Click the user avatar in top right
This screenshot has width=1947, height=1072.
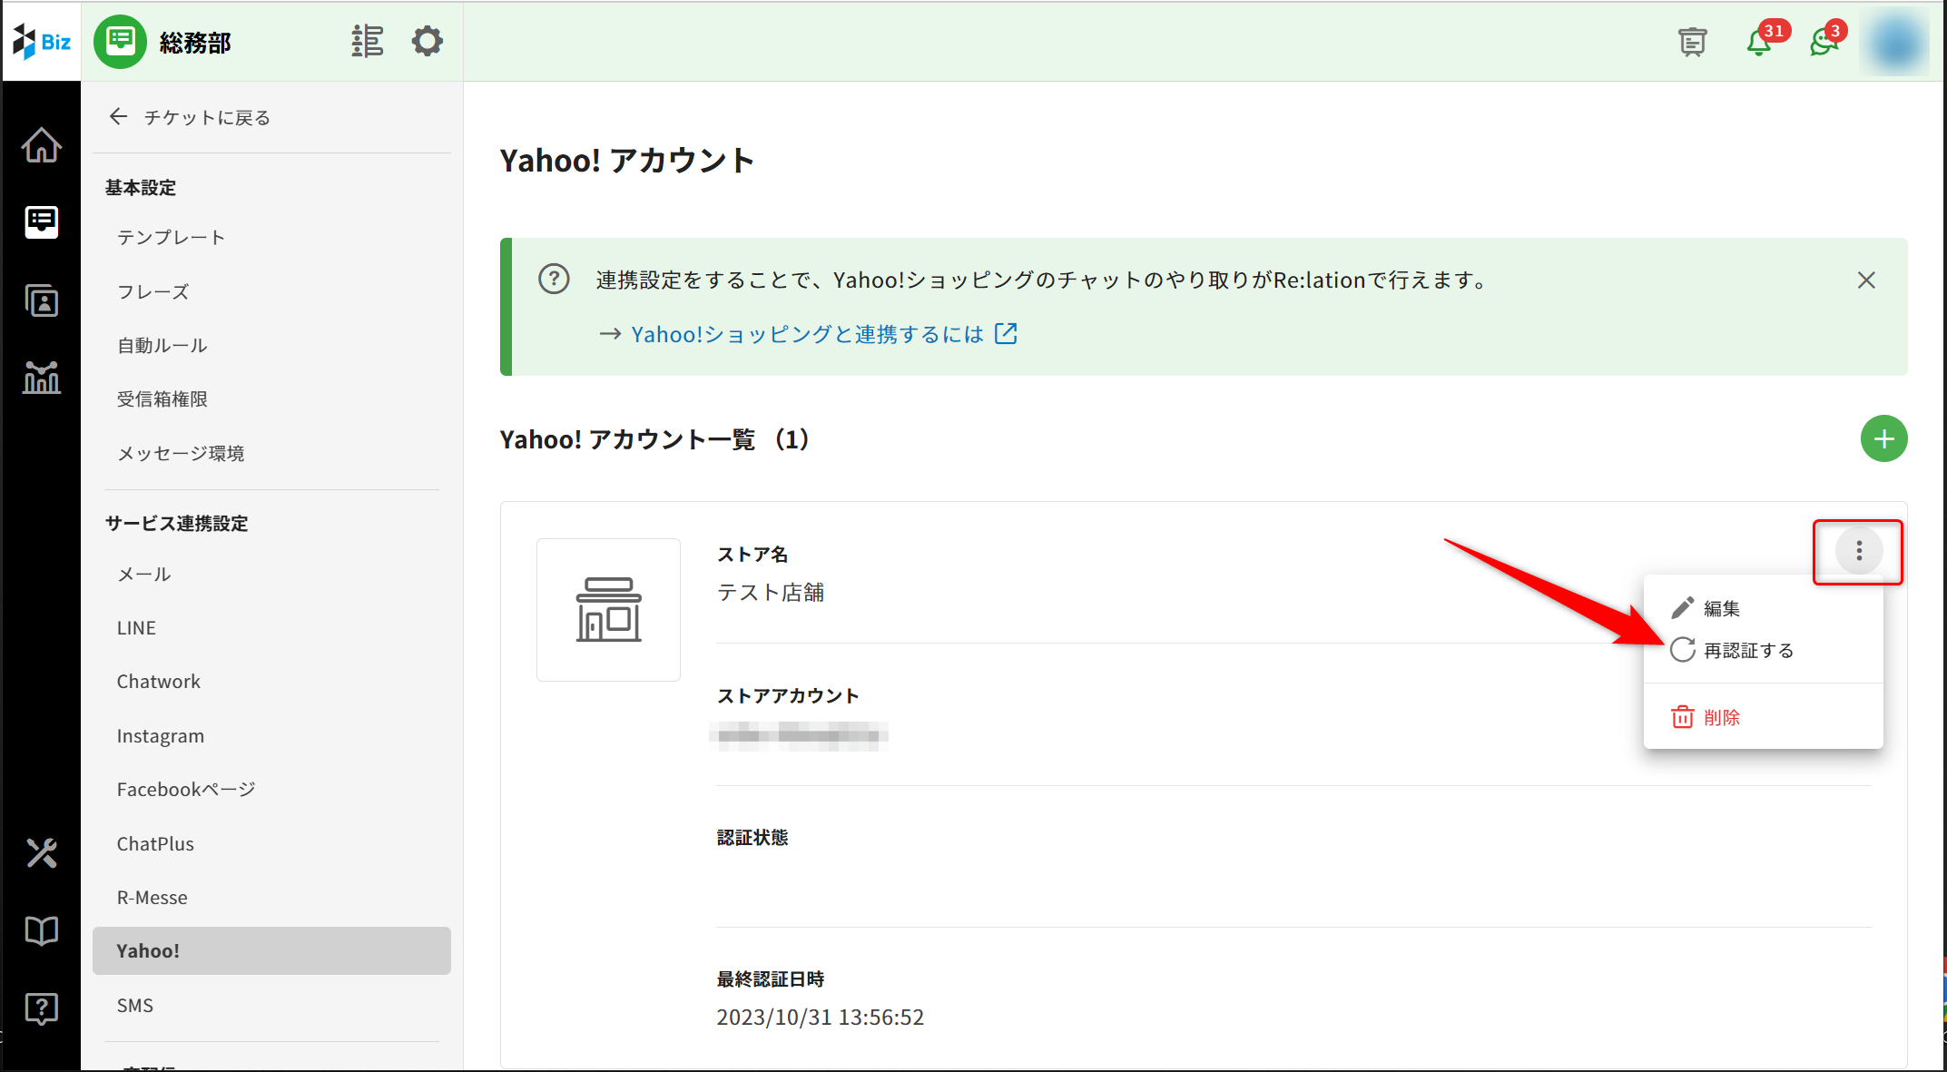[1895, 43]
